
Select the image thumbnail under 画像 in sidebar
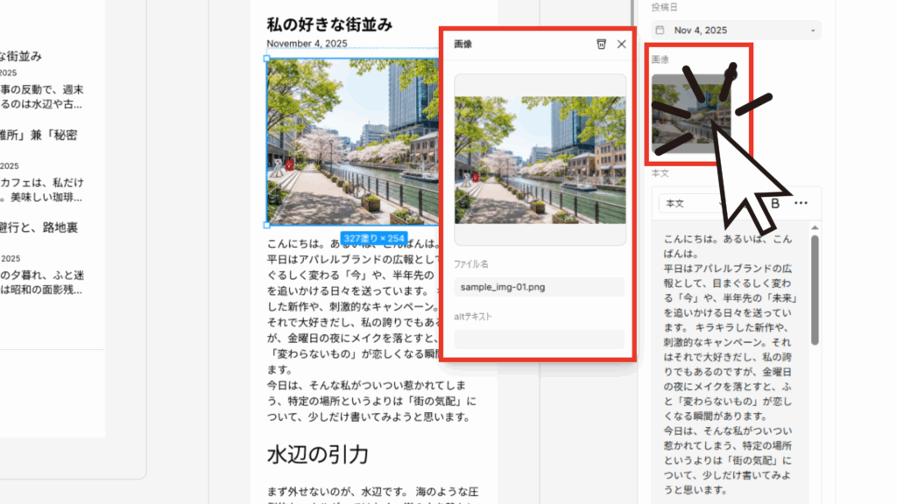click(691, 114)
